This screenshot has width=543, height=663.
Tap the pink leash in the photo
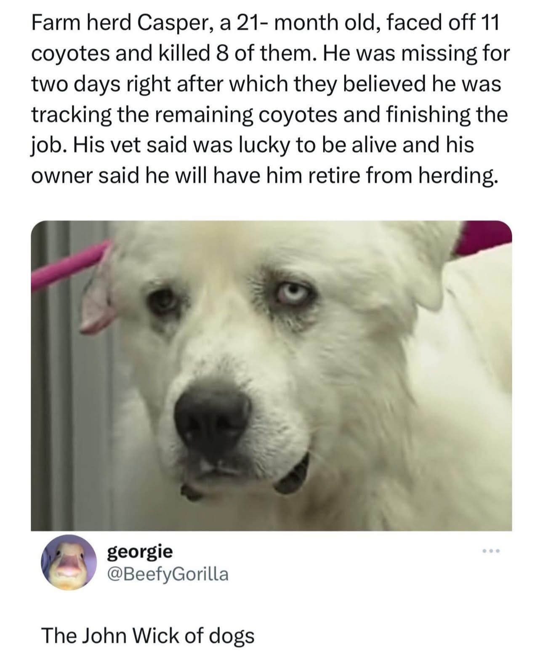point(67,264)
